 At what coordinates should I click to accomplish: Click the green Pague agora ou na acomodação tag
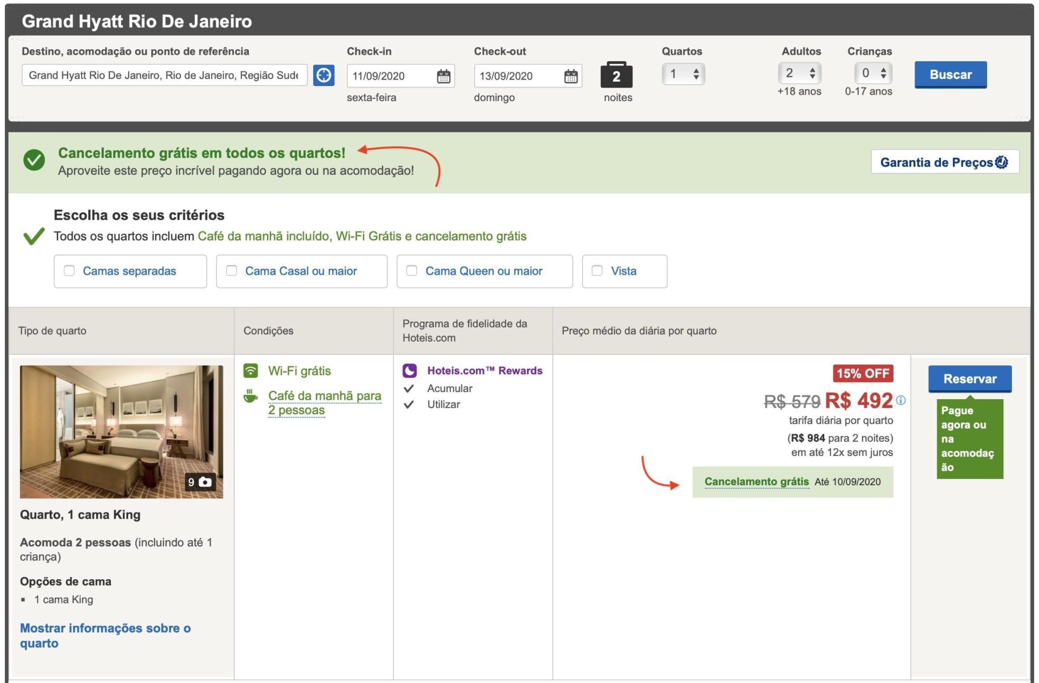(970, 439)
